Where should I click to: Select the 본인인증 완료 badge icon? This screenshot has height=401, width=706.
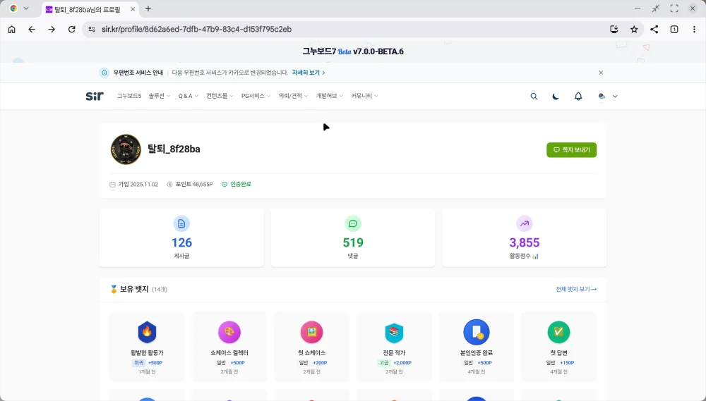click(477, 332)
